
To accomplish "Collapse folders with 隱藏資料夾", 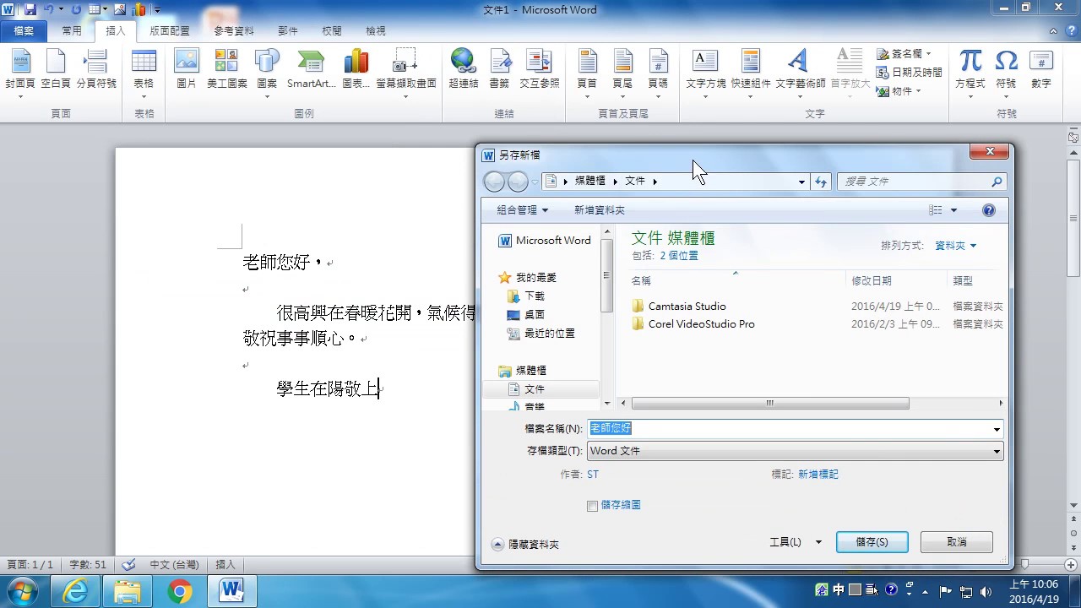I will coord(525,545).
